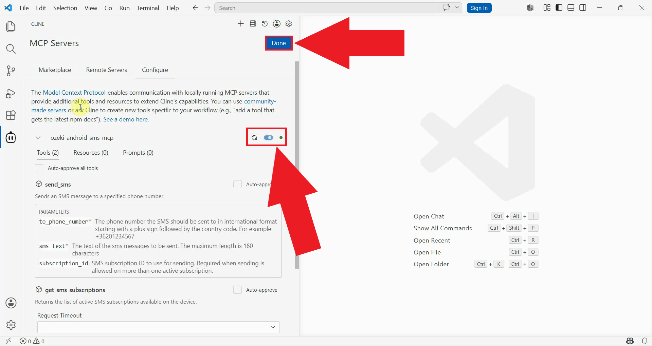Open Cline account icon in header
This screenshot has height=346, width=652.
(x=277, y=24)
